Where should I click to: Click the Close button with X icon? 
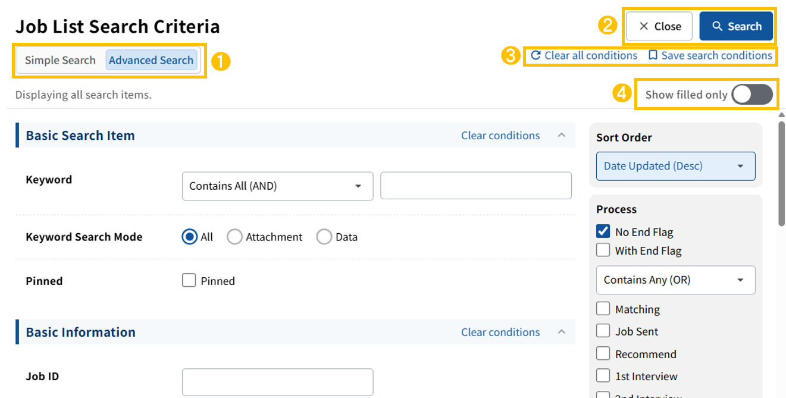659,27
